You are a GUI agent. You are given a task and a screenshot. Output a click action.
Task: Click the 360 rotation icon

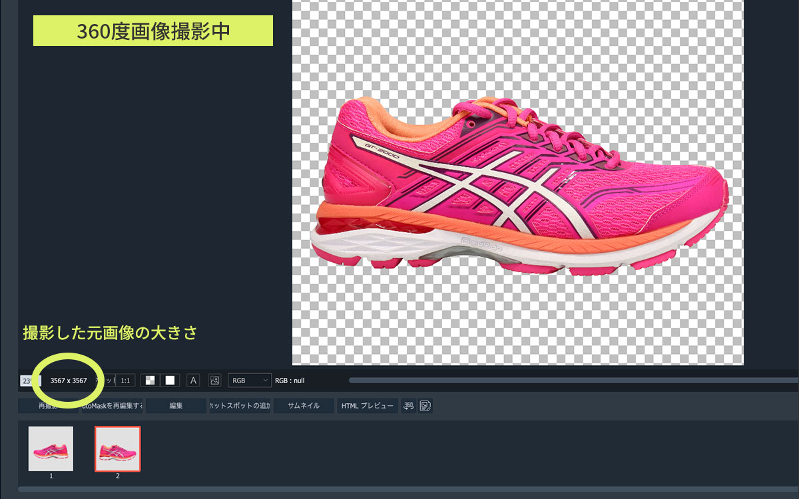[409, 406]
